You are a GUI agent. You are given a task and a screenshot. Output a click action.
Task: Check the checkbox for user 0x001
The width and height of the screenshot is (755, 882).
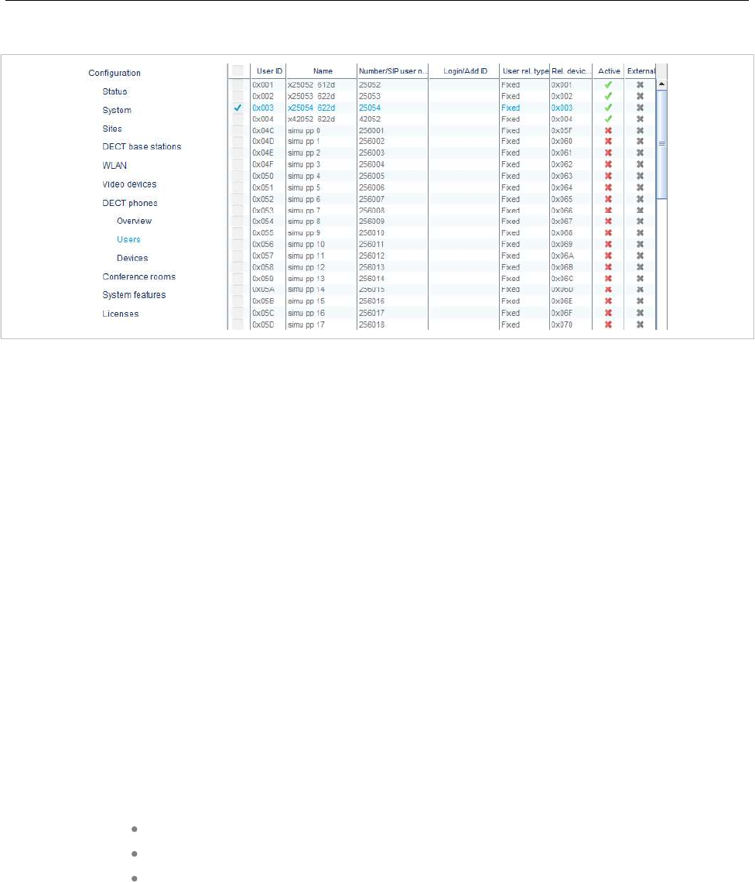click(238, 85)
